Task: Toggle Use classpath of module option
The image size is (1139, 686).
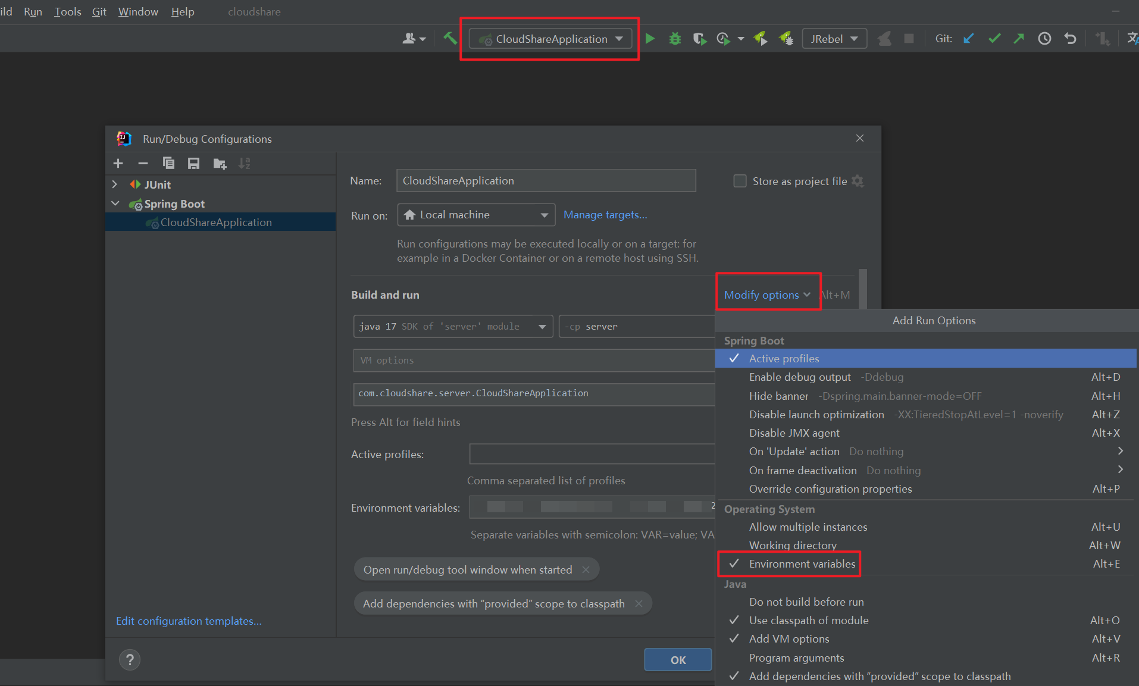Action: [x=925, y=620]
